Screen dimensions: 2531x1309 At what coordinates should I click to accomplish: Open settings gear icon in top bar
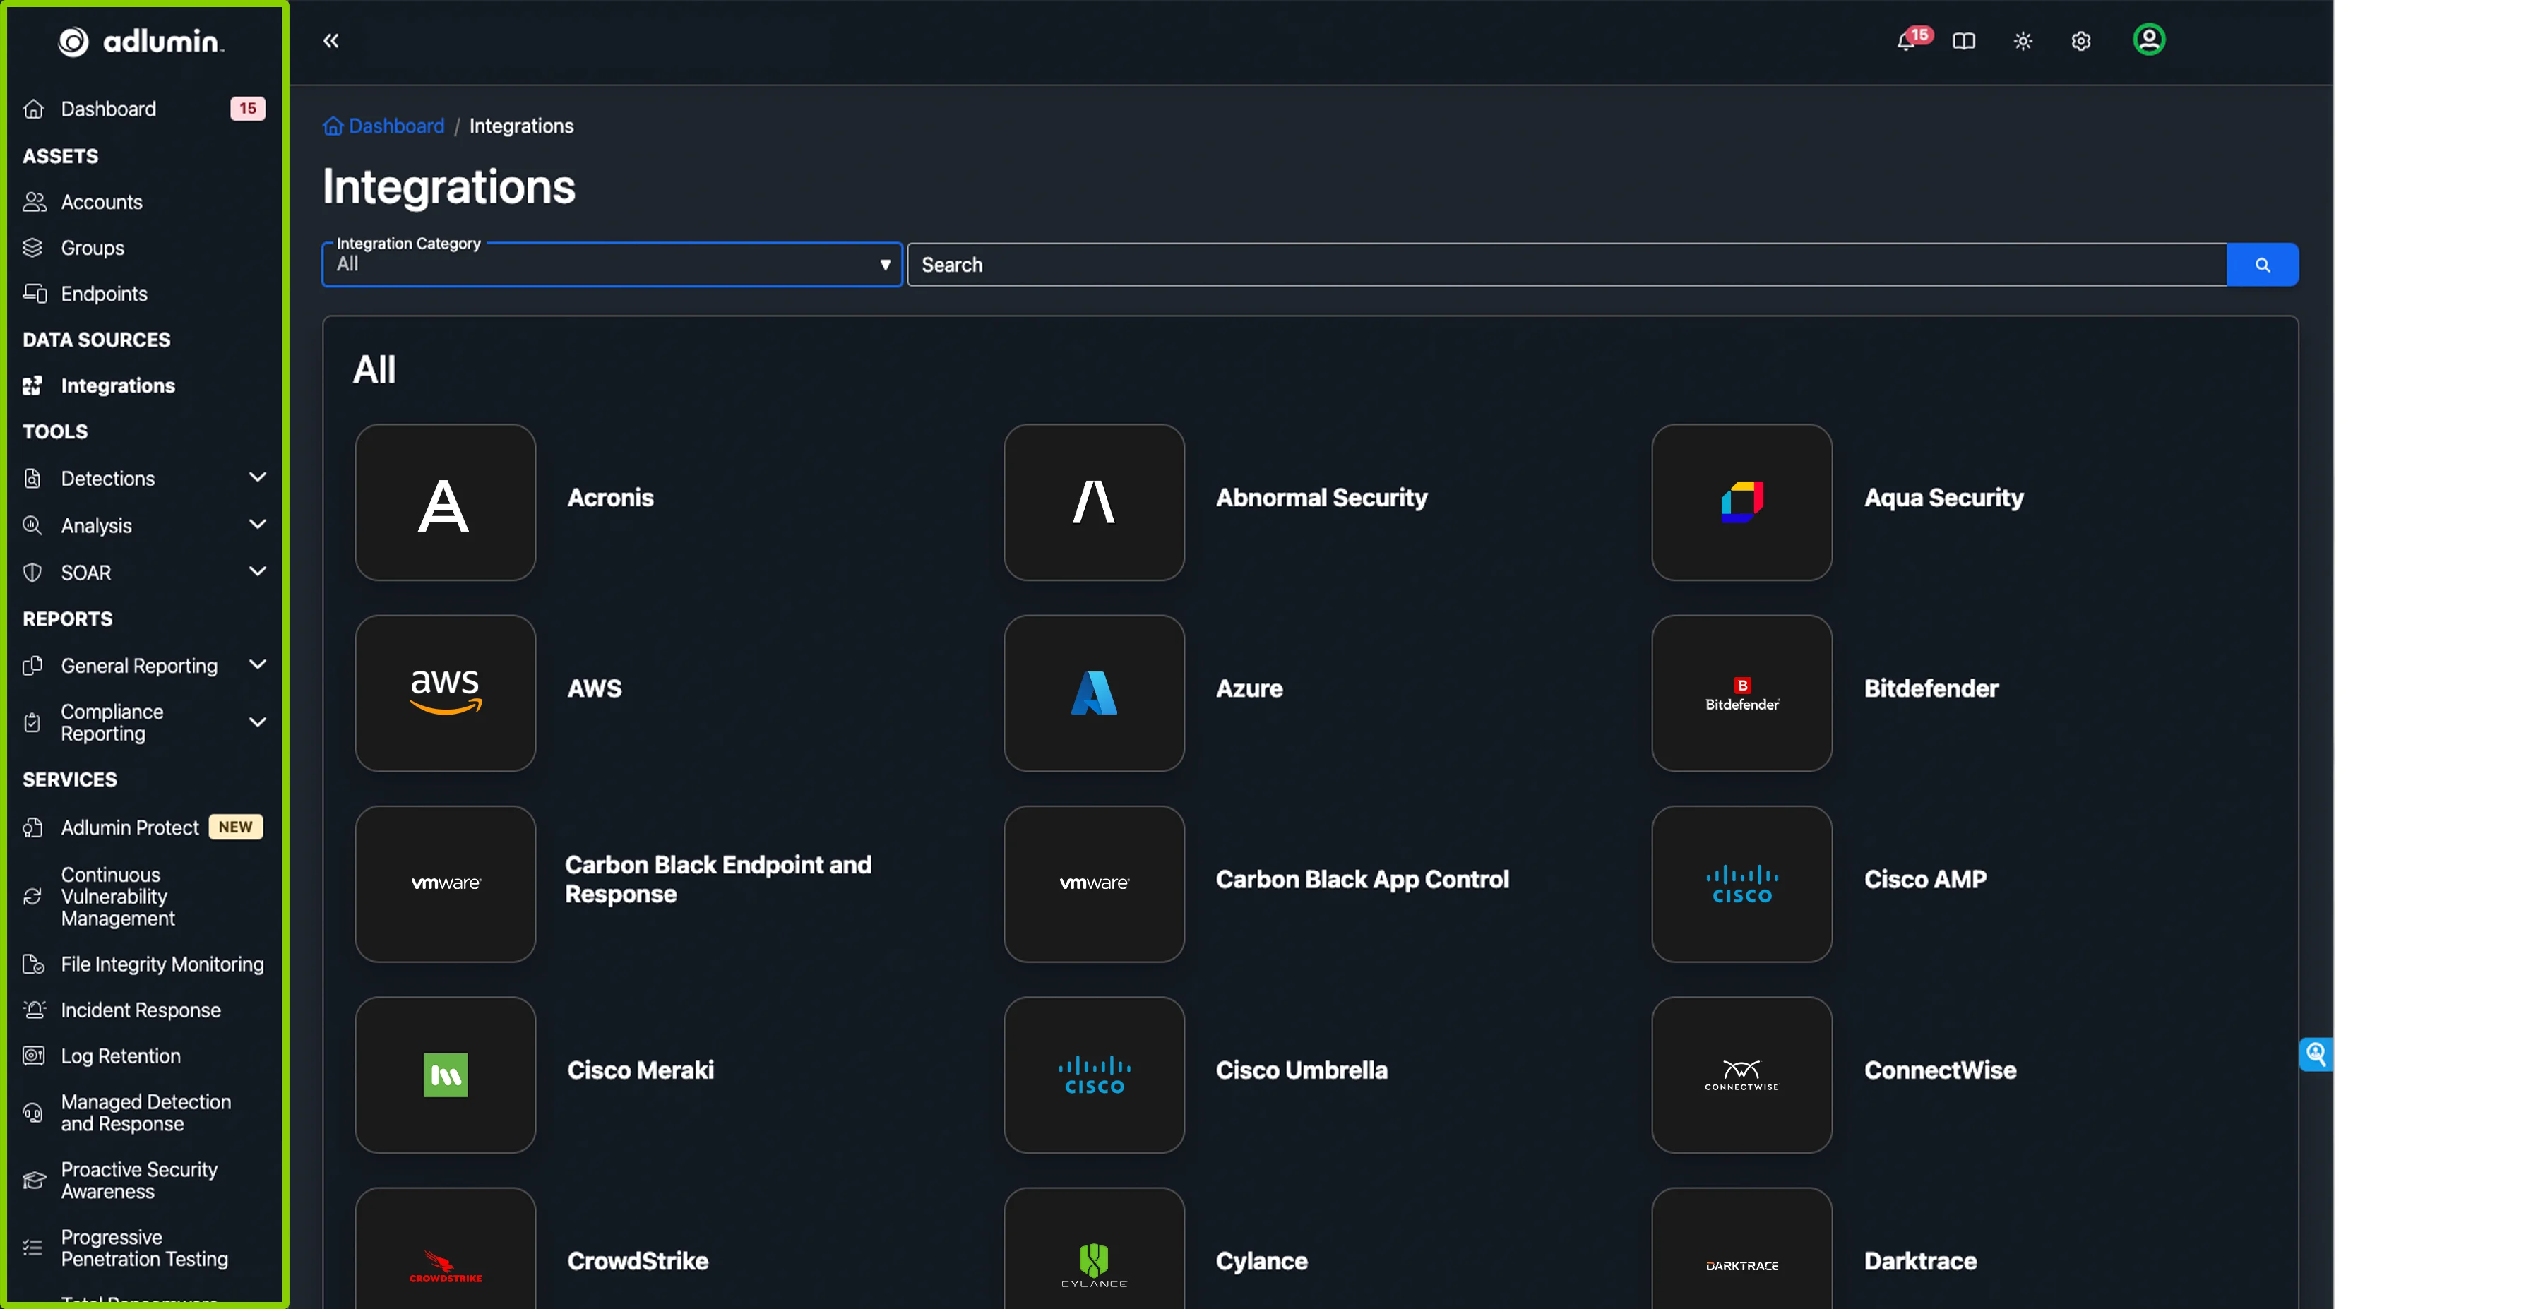click(x=2080, y=40)
